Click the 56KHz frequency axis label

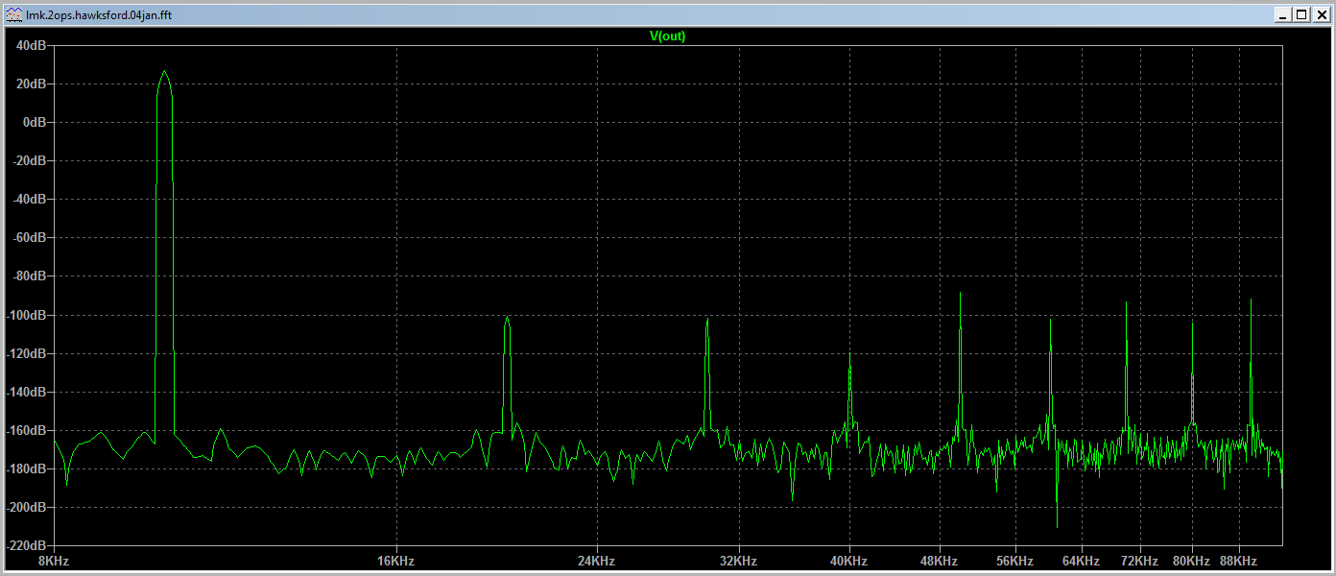(x=1014, y=561)
